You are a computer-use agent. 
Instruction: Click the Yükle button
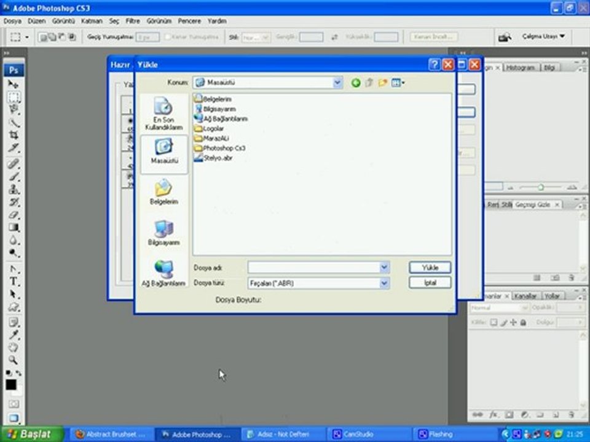430,268
